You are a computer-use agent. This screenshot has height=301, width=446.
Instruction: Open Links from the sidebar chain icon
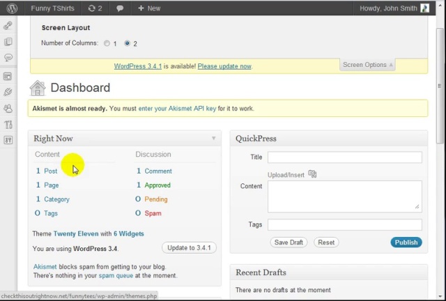pos(8,26)
